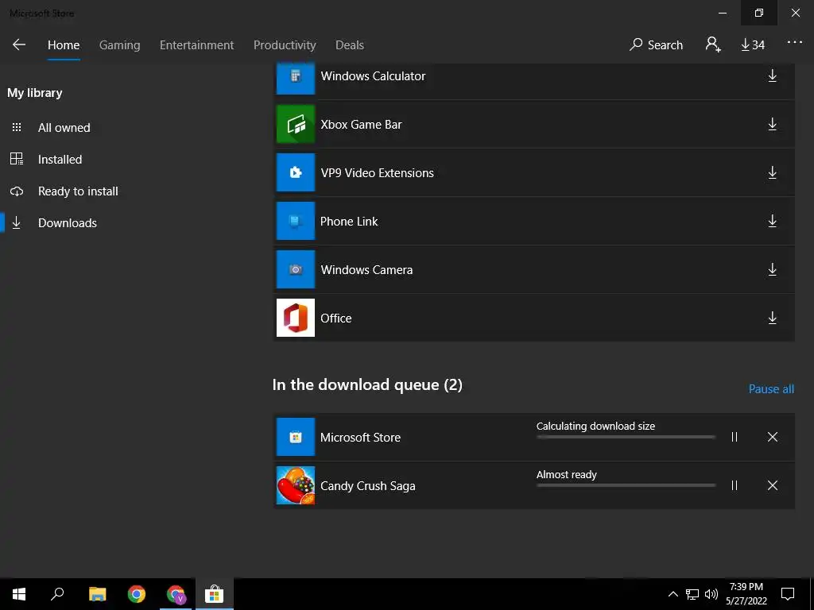Viewport: 814px width, 610px height.
Task: Open the second Chrome profile taskbar icon
Action: pyautogui.click(x=176, y=594)
